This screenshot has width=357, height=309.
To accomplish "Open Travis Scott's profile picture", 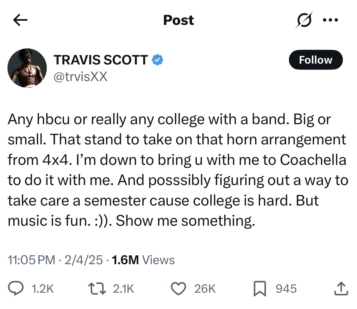I will 27,68.
